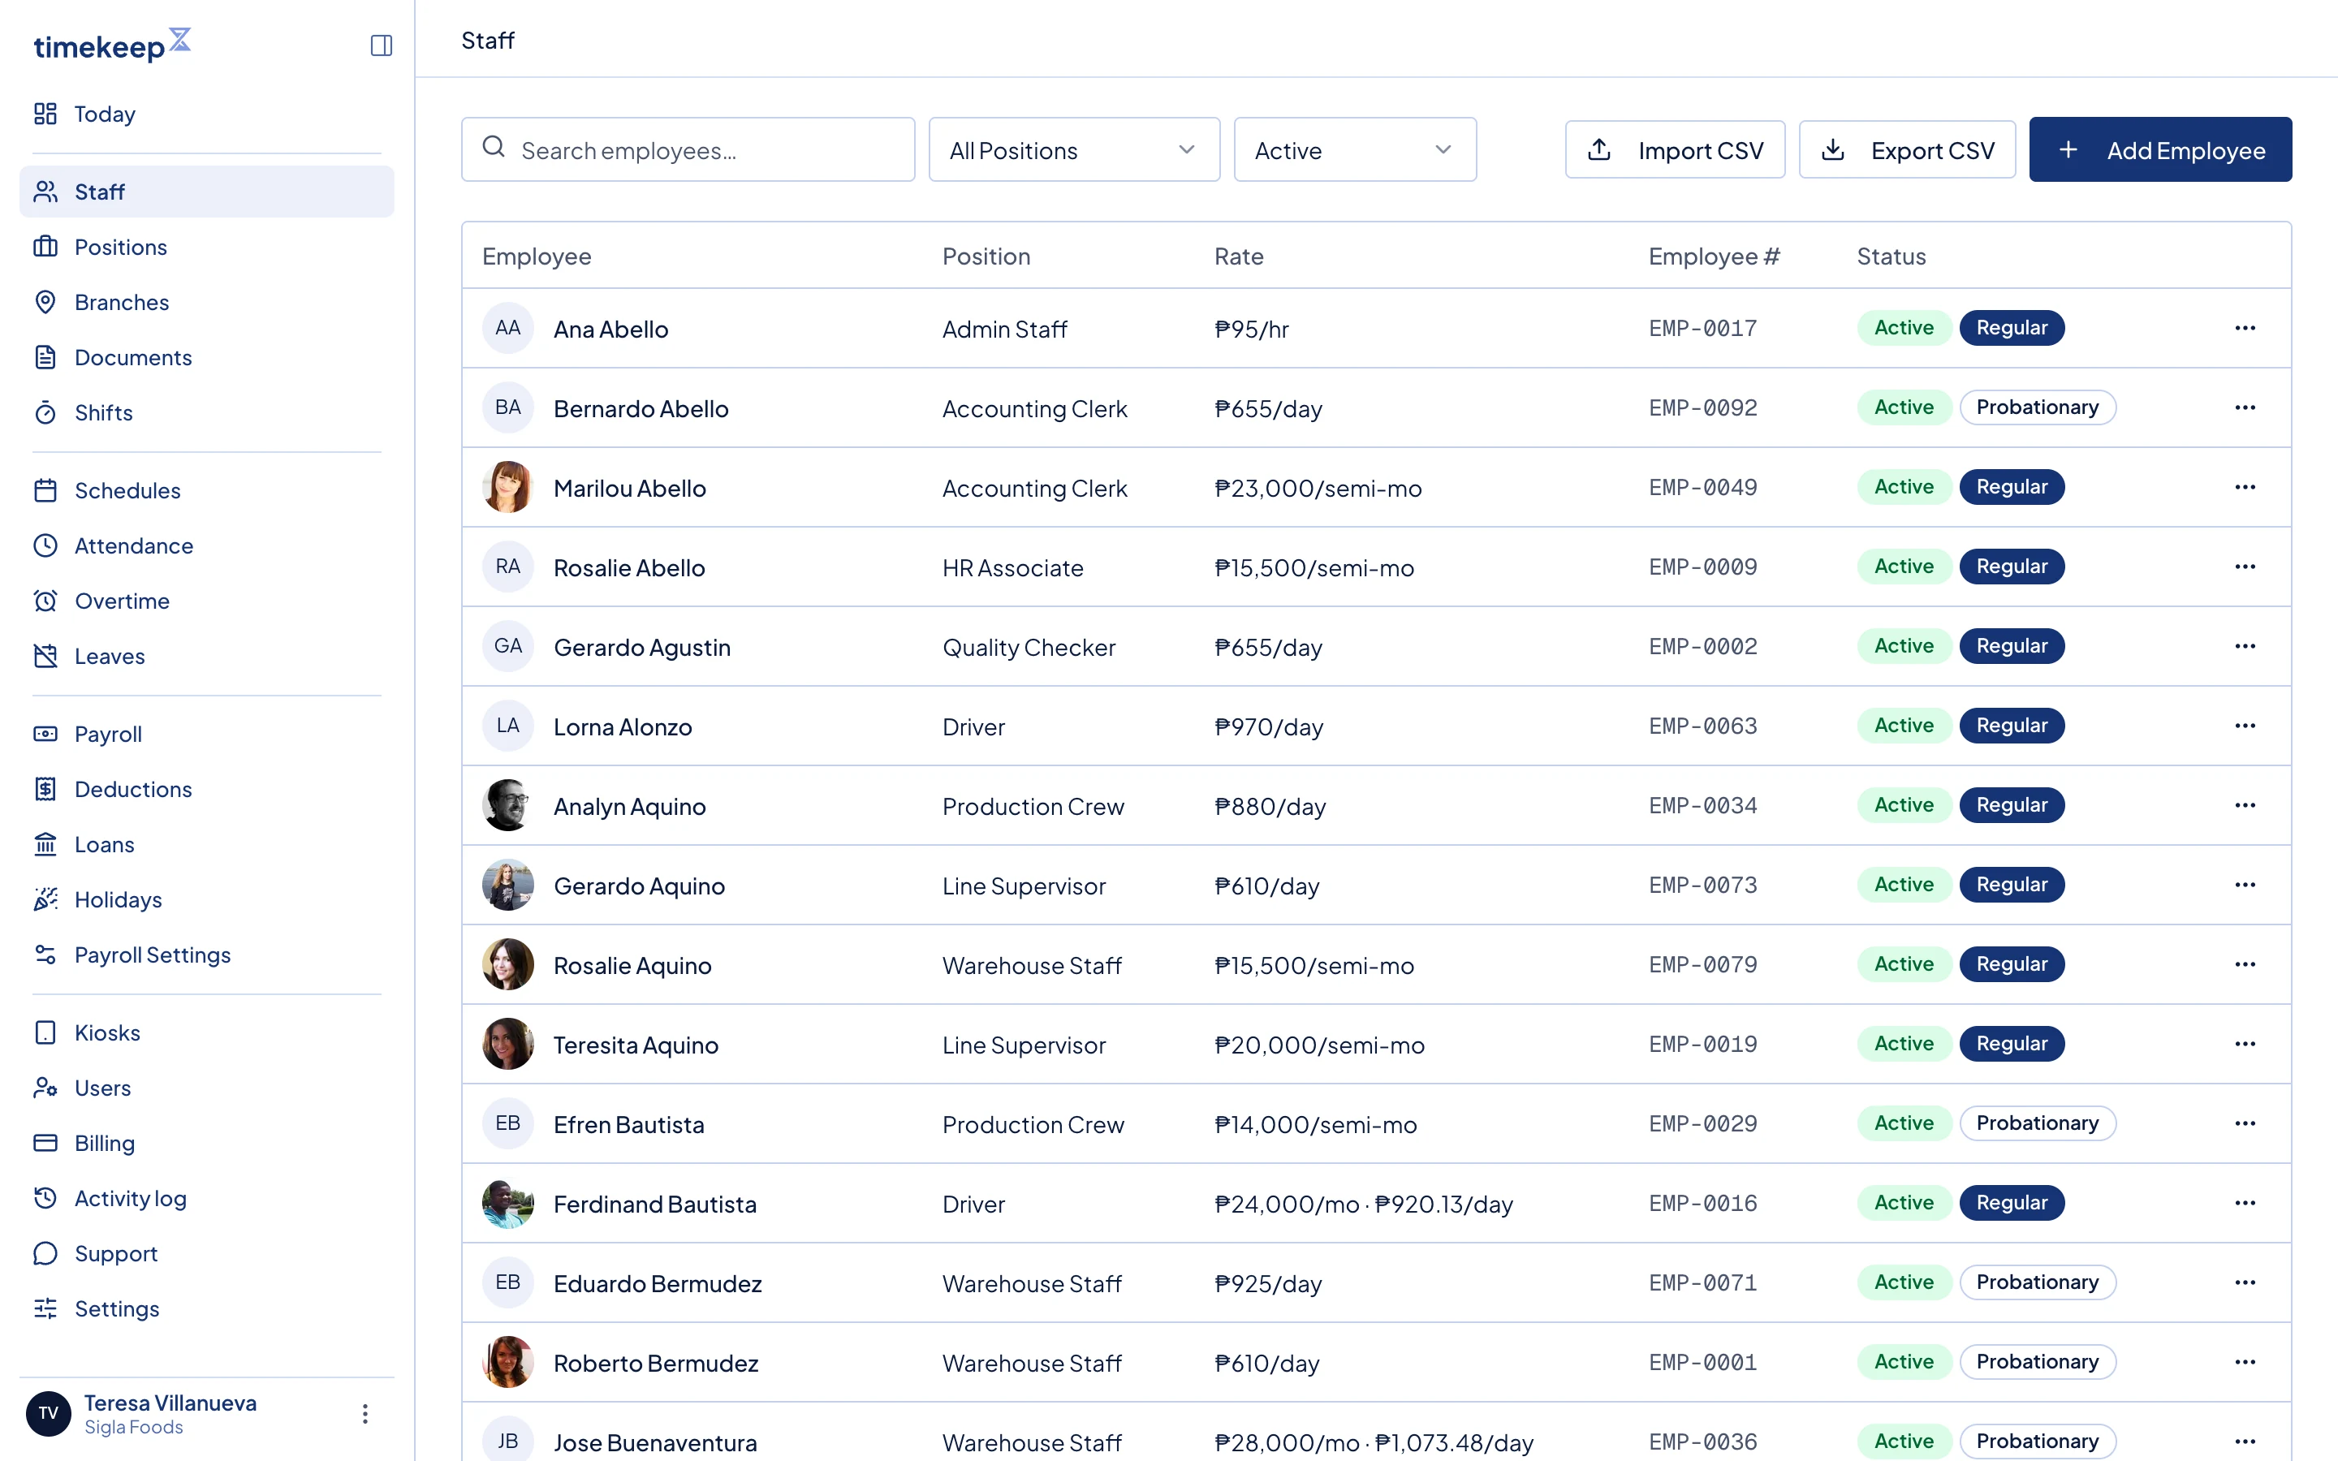
Task: Open Activity log history icon
Action: click(x=45, y=1198)
